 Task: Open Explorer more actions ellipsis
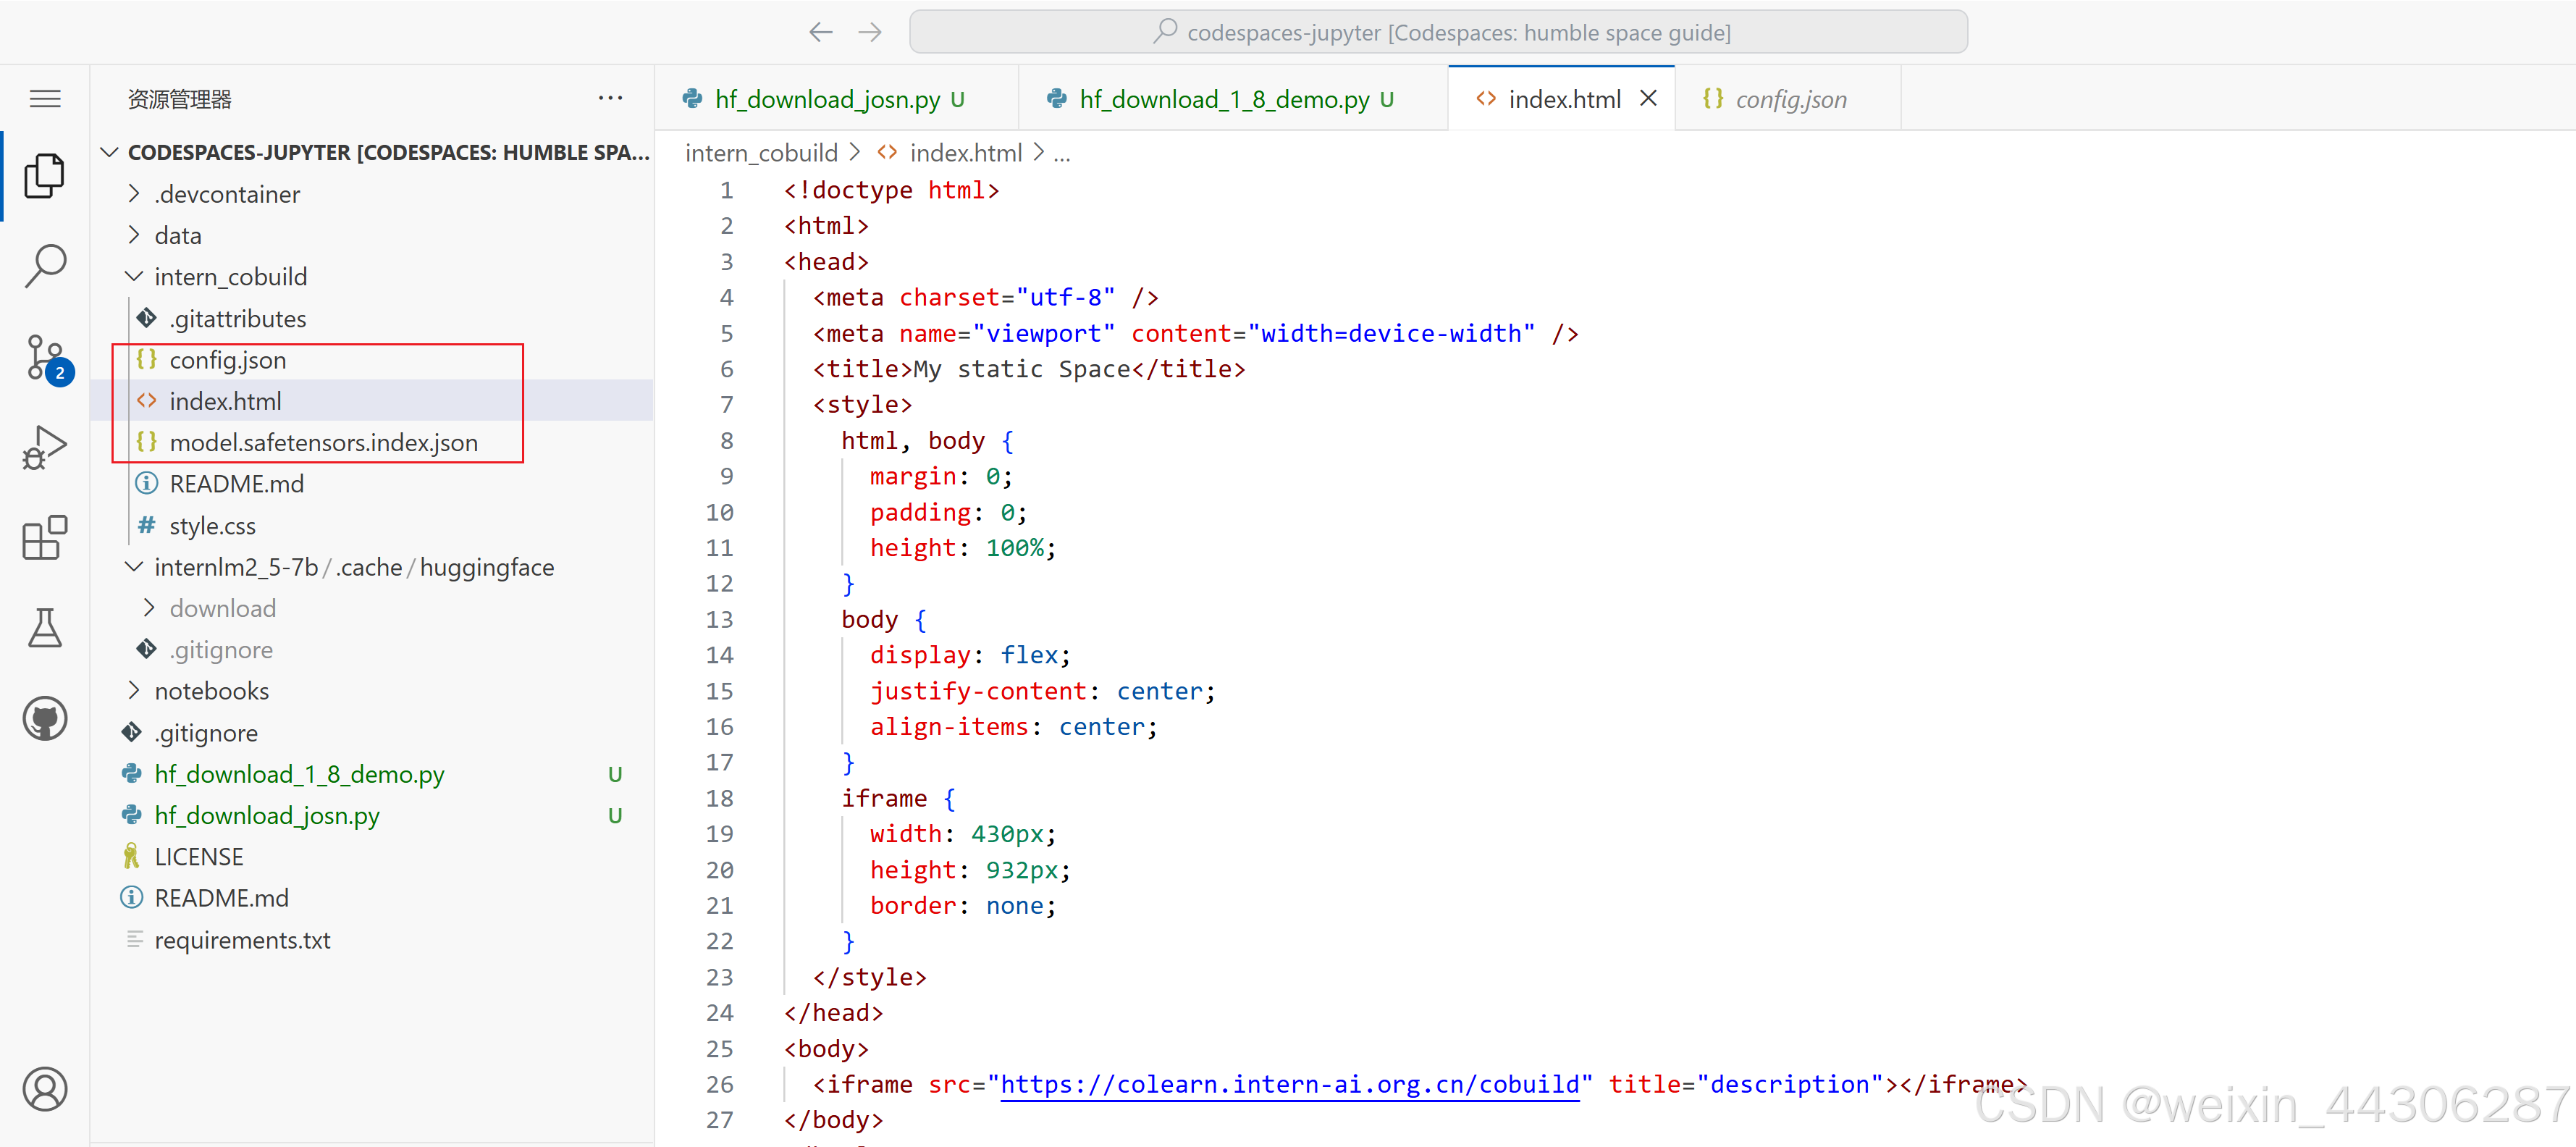point(610,98)
